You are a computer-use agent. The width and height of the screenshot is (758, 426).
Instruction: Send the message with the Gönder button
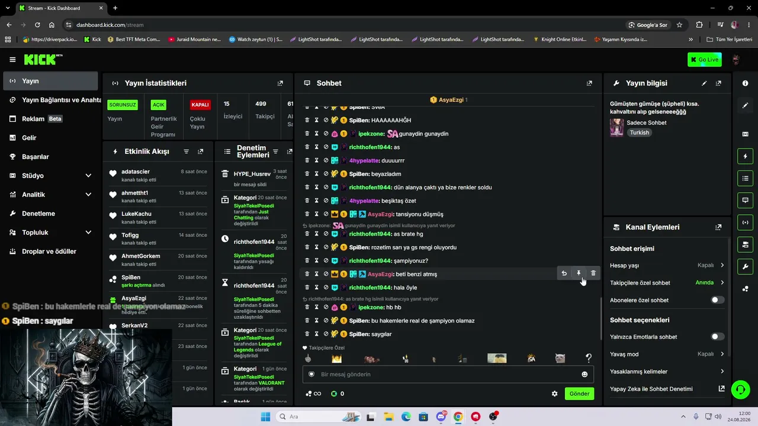tap(579, 394)
